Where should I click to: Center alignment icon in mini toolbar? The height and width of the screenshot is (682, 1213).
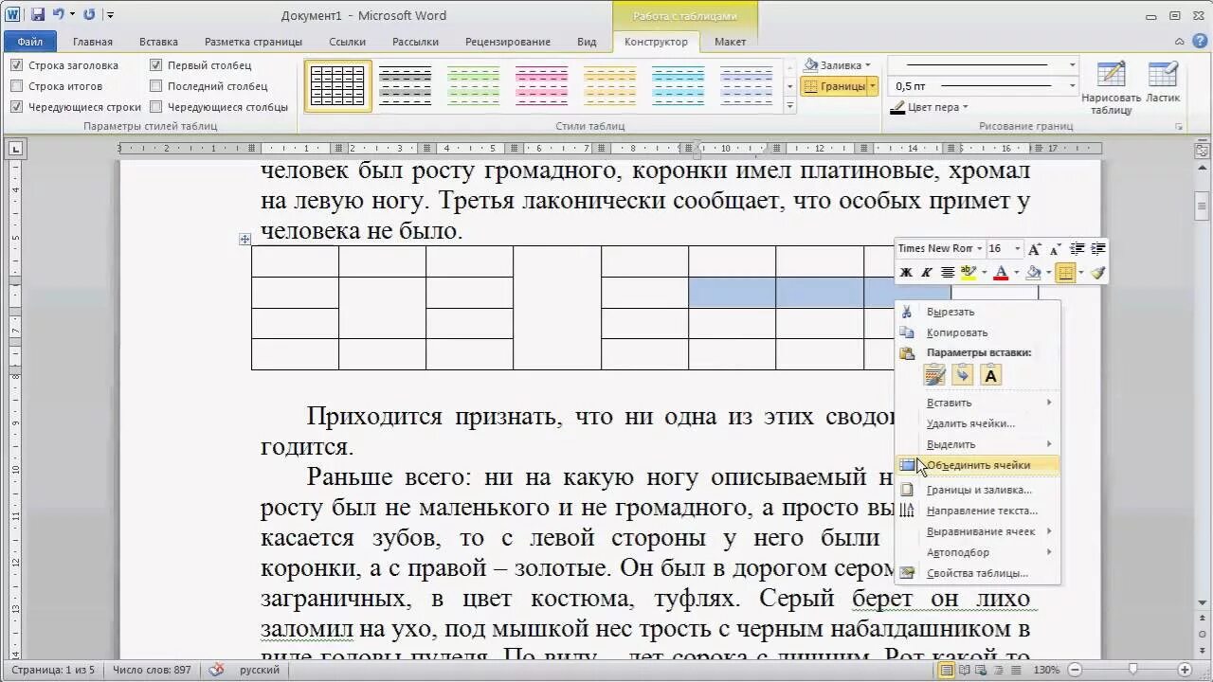pos(948,273)
